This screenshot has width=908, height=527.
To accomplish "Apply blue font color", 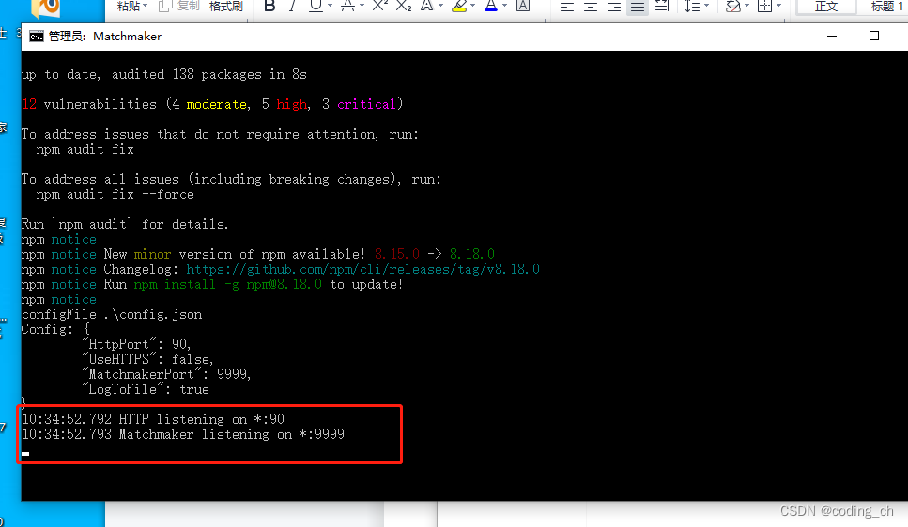I will click(491, 6).
